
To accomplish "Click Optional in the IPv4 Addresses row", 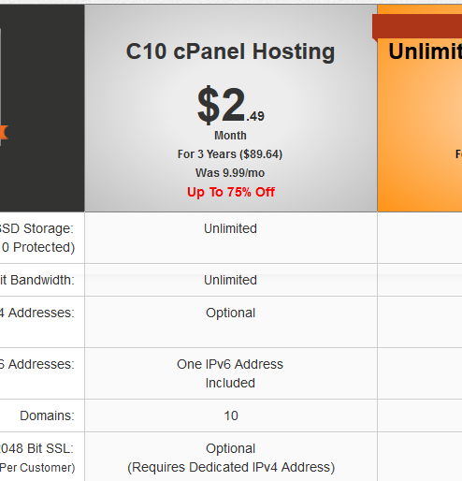I will tap(230, 313).
